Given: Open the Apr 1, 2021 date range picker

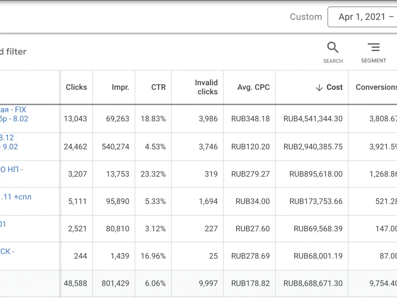Looking at the screenshot, I should 362,17.
